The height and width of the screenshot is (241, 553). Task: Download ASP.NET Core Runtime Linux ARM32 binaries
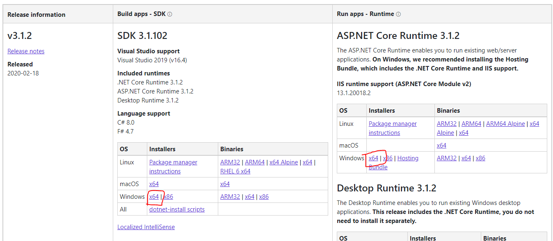[x=447, y=124]
